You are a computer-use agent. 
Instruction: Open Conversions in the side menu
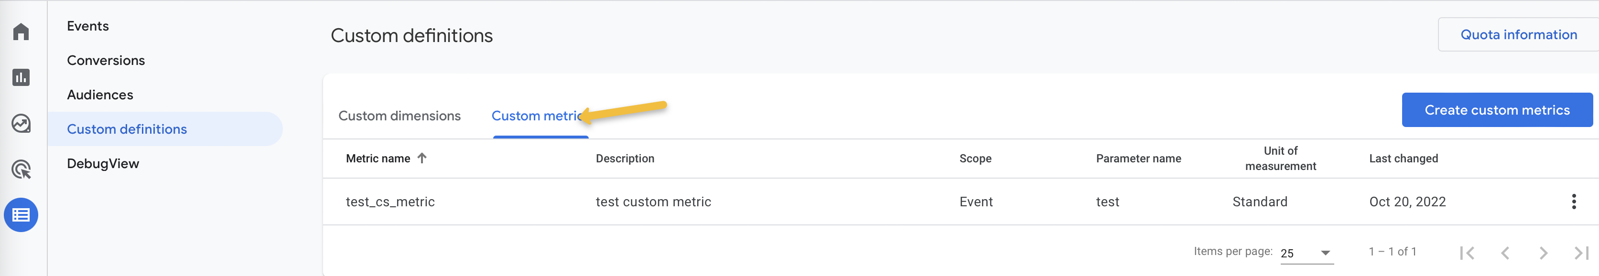pos(106,61)
